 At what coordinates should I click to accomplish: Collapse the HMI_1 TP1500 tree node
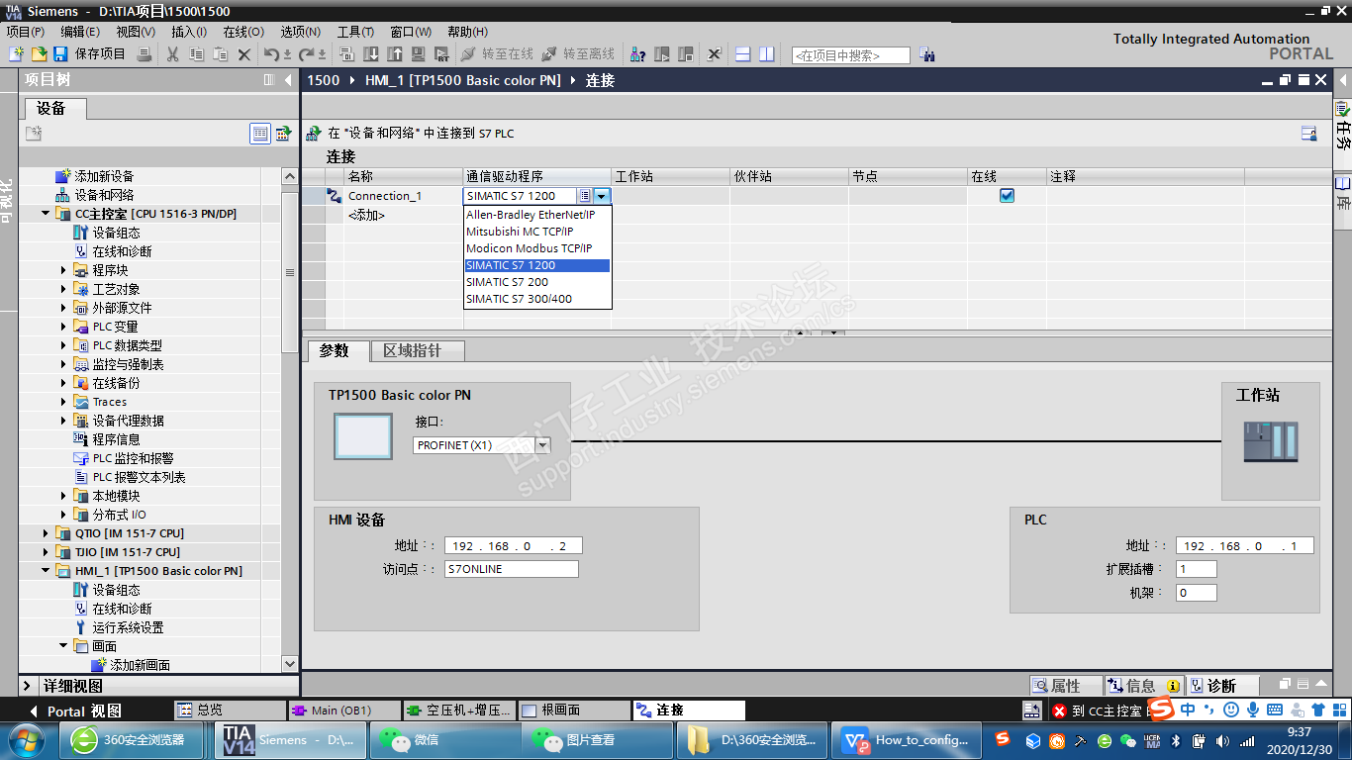[x=46, y=571]
